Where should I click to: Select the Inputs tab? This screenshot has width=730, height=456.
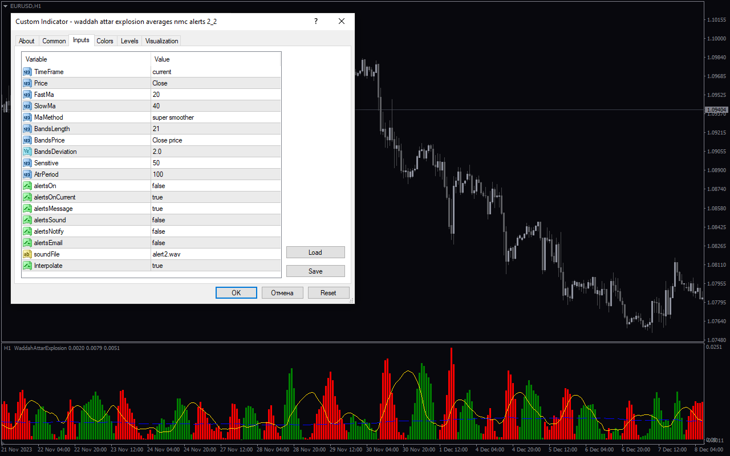click(81, 40)
